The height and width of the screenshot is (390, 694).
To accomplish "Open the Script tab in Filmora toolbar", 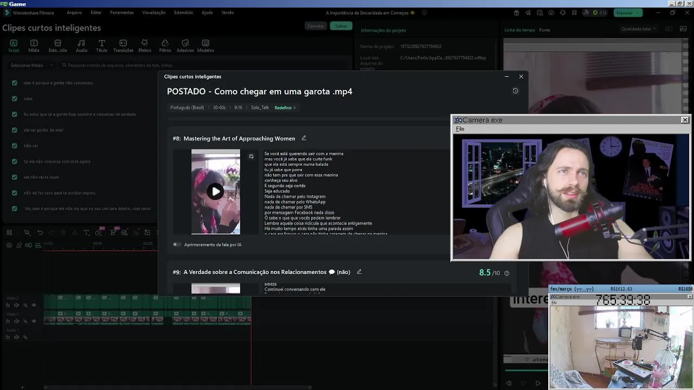I will pos(14,46).
